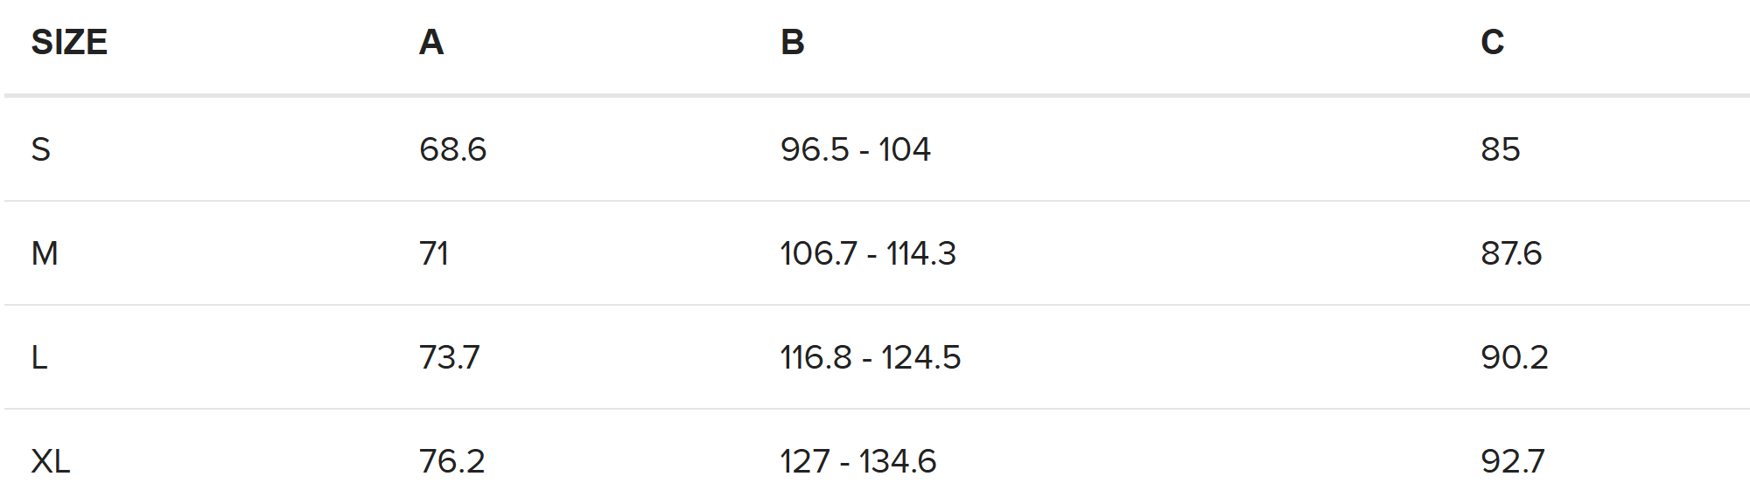The image size is (1750, 504).
Task: Click the C column header
Action: point(1492,42)
